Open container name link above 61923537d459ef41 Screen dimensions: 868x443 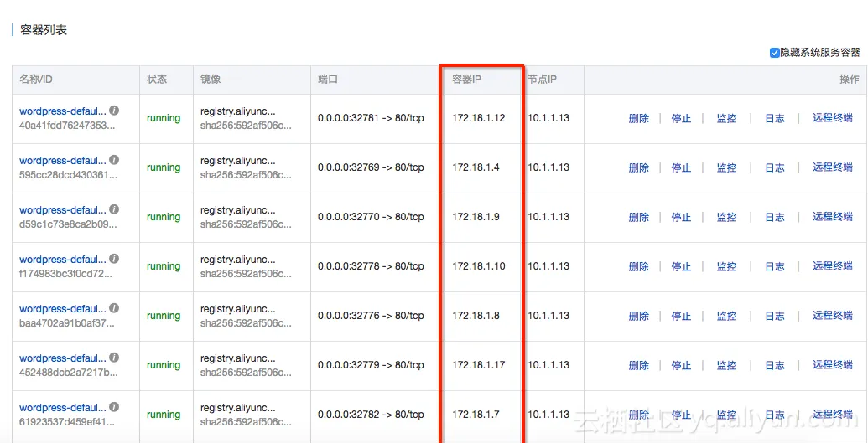click(x=63, y=408)
